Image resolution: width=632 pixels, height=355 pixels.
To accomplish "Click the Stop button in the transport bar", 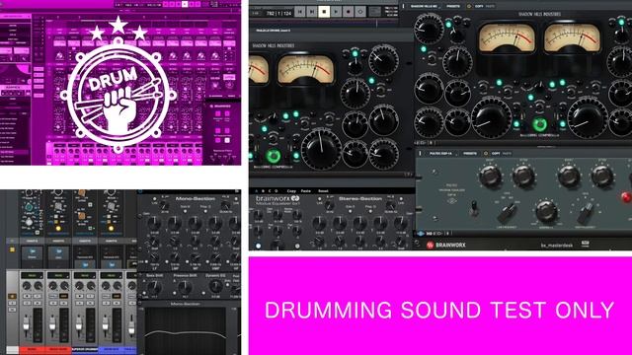I will tap(324, 12).
